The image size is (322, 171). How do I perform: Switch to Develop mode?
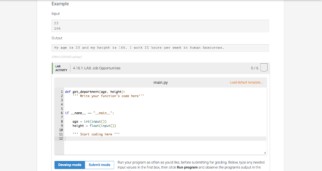point(69,165)
